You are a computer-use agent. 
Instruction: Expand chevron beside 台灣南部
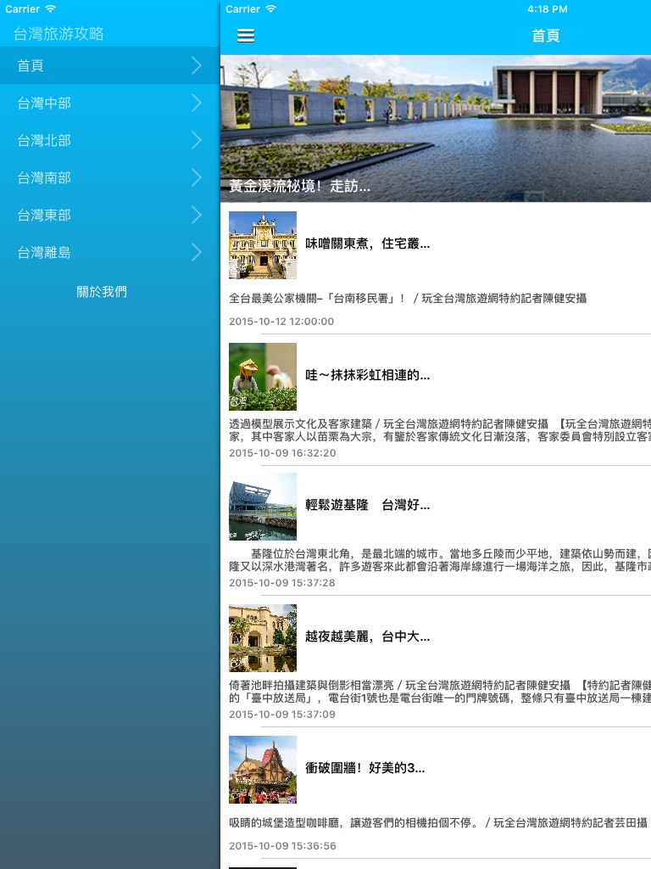197,177
